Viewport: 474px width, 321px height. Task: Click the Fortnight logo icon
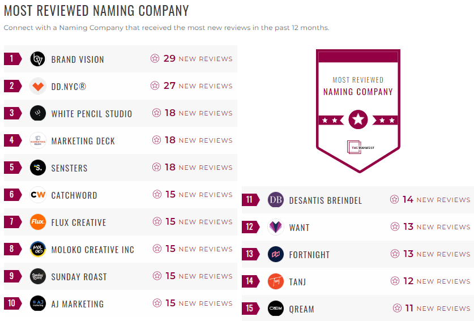pyautogui.click(x=276, y=254)
